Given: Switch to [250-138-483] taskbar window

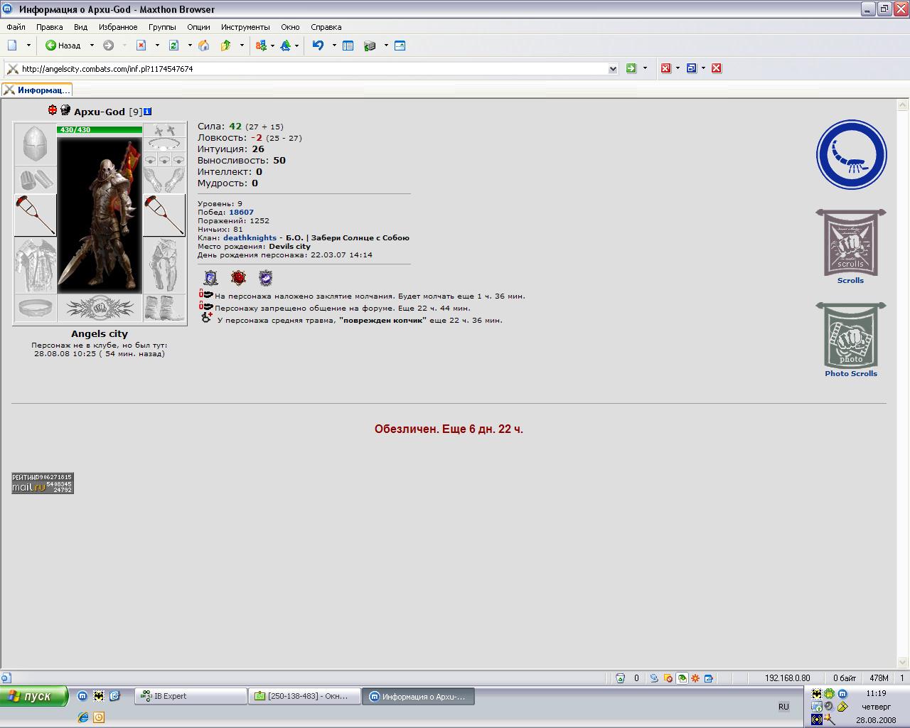Looking at the screenshot, I should 304,697.
